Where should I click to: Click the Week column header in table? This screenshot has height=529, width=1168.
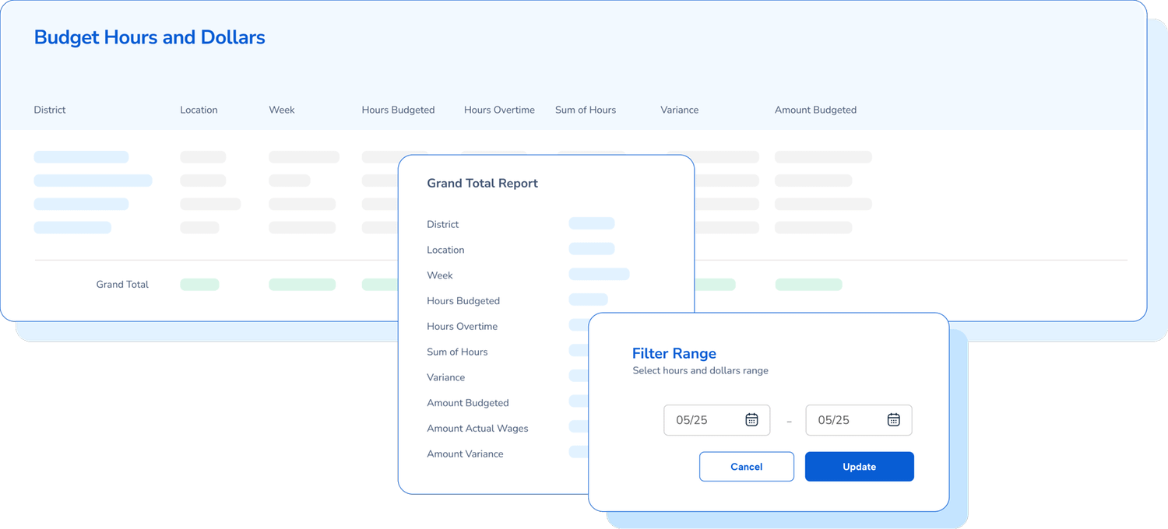click(x=282, y=110)
